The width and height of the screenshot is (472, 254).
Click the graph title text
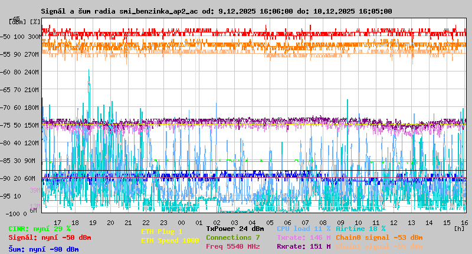[x=216, y=11]
